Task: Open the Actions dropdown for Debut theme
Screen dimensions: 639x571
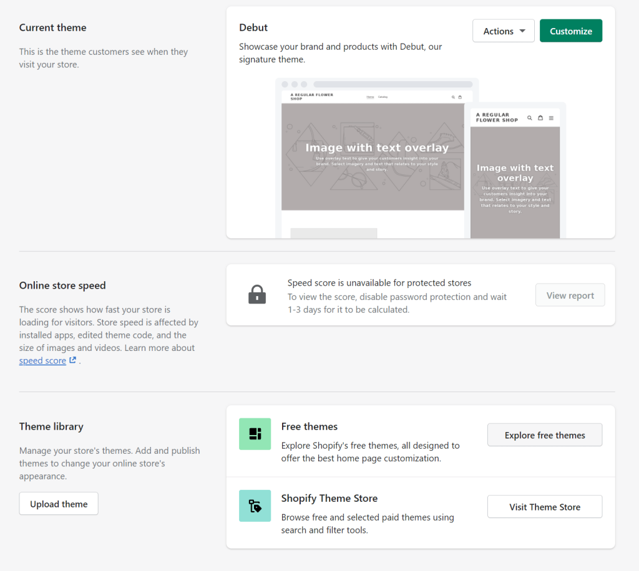Action: tap(504, 31)
